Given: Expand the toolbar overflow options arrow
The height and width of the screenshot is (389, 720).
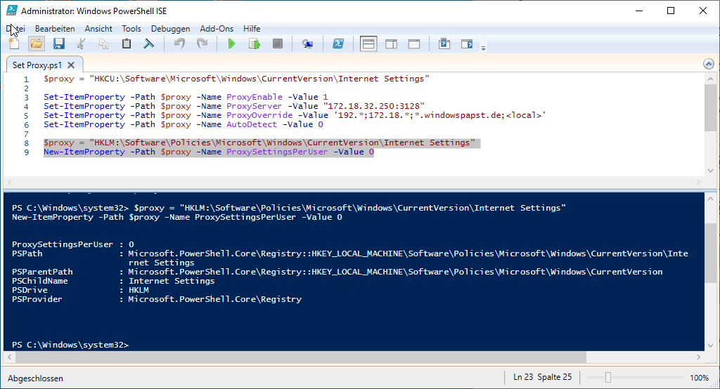Looking at the screenshot, I should (483, 48).
